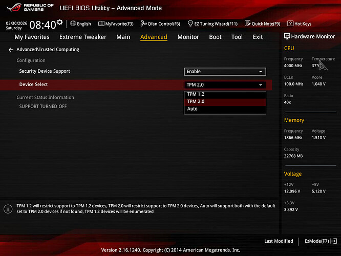Click CPU frequency value 4000 MHz
Image resolution: width=341 pixels, height=256 pixels.
pyautogui.click(x=293, y=66)
